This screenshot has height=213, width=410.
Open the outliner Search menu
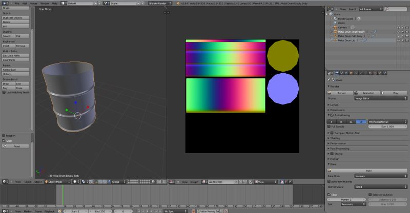353,9
